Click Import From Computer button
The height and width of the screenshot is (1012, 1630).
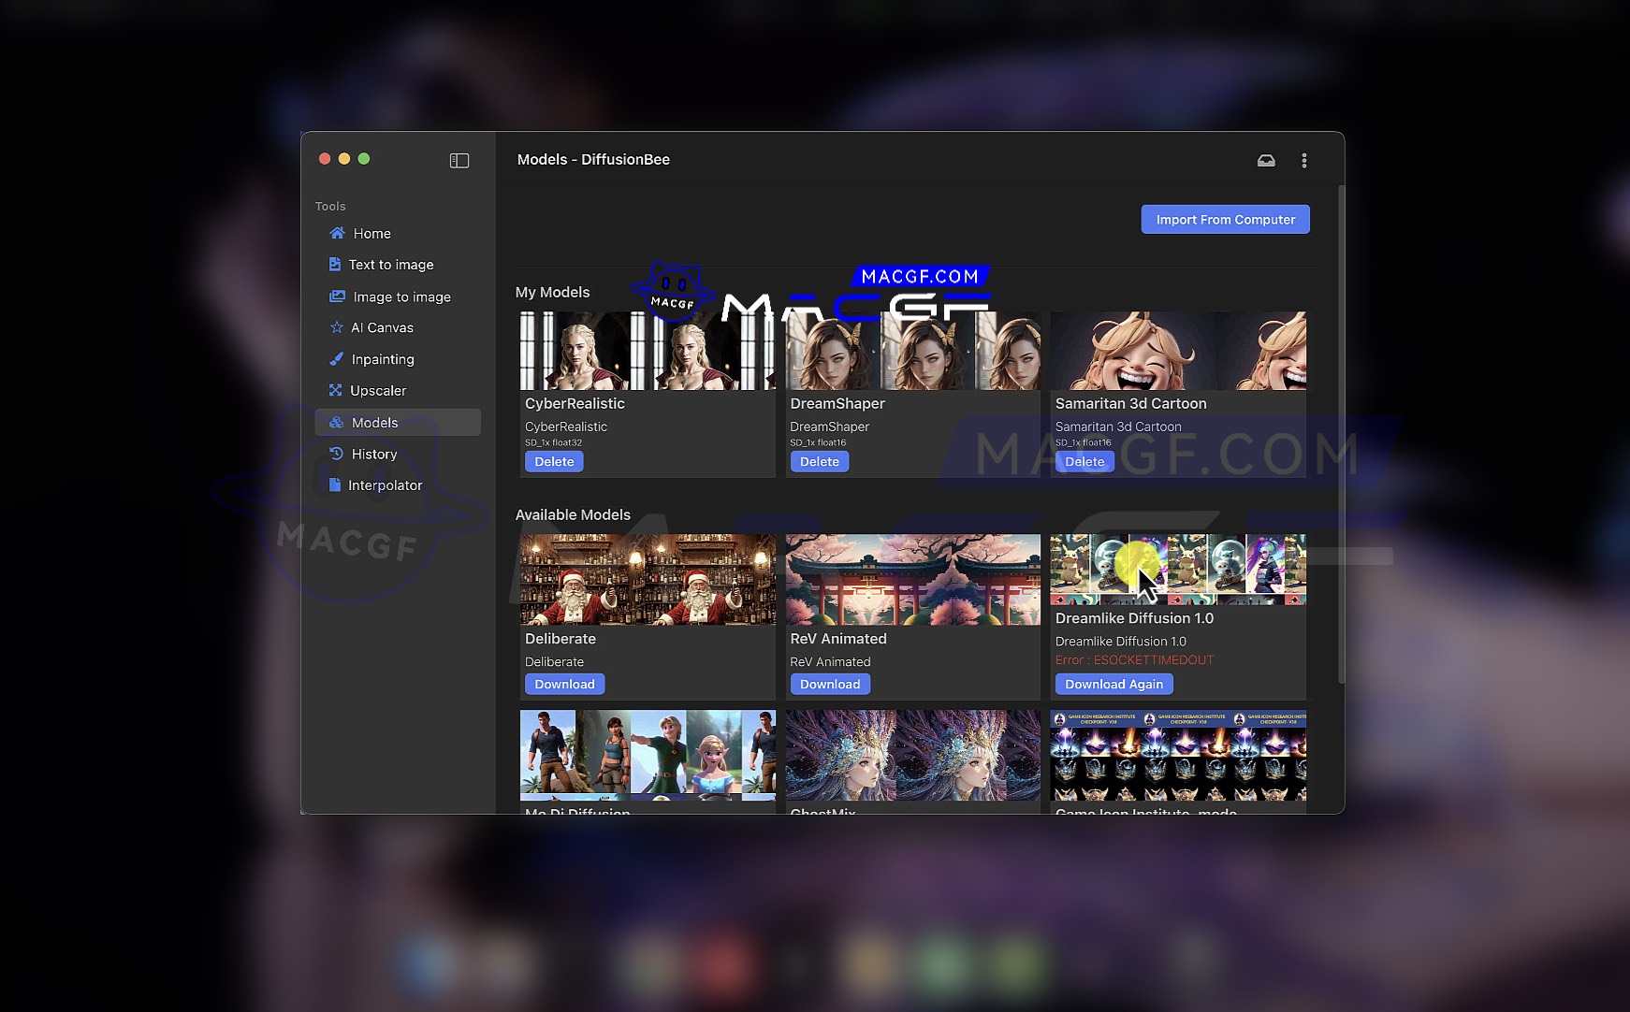coord(1225,220)
